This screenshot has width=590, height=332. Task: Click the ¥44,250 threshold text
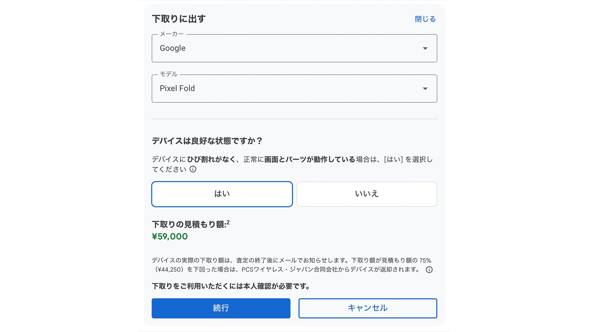click(x=169, y=270)
